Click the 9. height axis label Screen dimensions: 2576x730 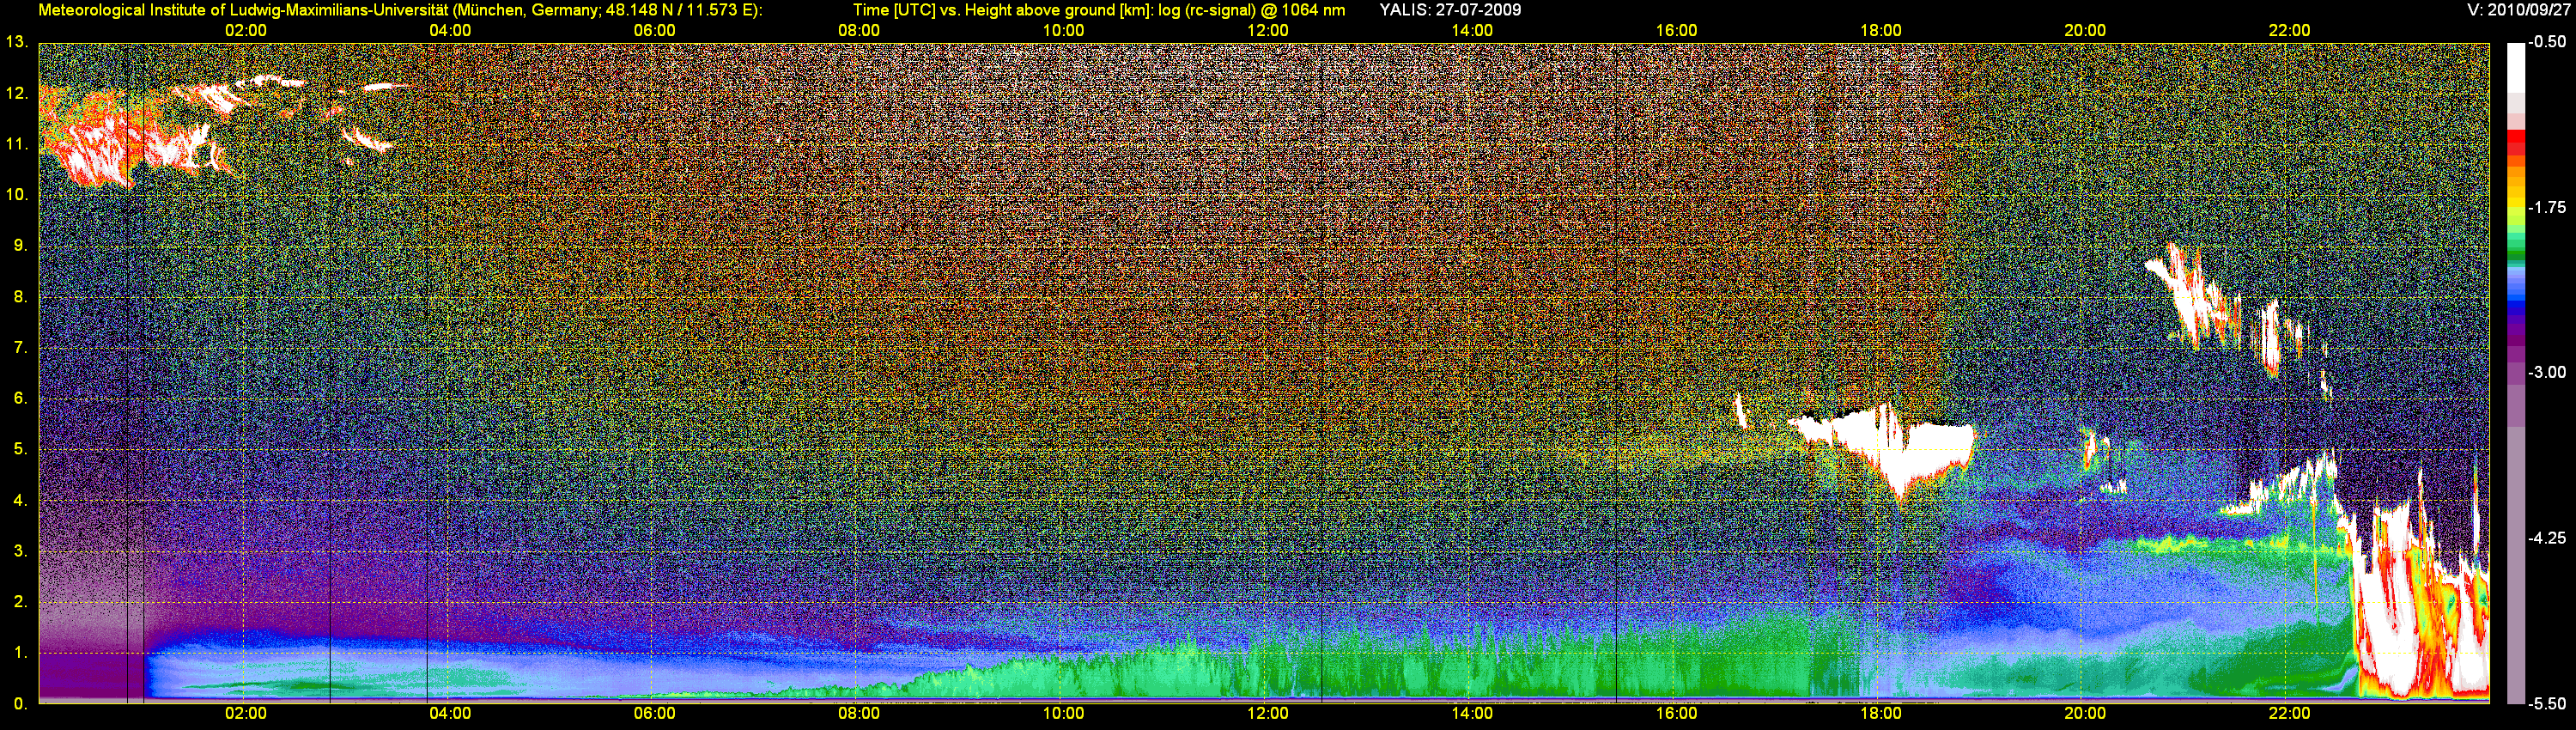pos(20,246)
